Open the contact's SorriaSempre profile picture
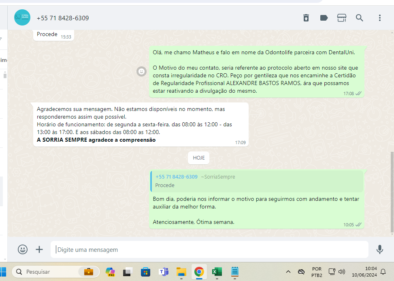This screenshot has height=281, width=394. click(22, 17)
